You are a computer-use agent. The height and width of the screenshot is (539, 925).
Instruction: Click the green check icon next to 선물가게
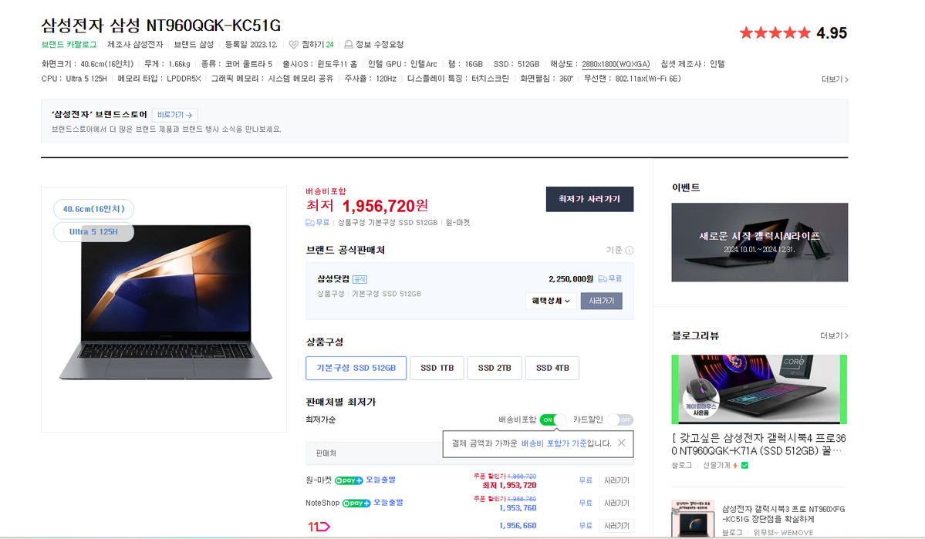[744, 466]
